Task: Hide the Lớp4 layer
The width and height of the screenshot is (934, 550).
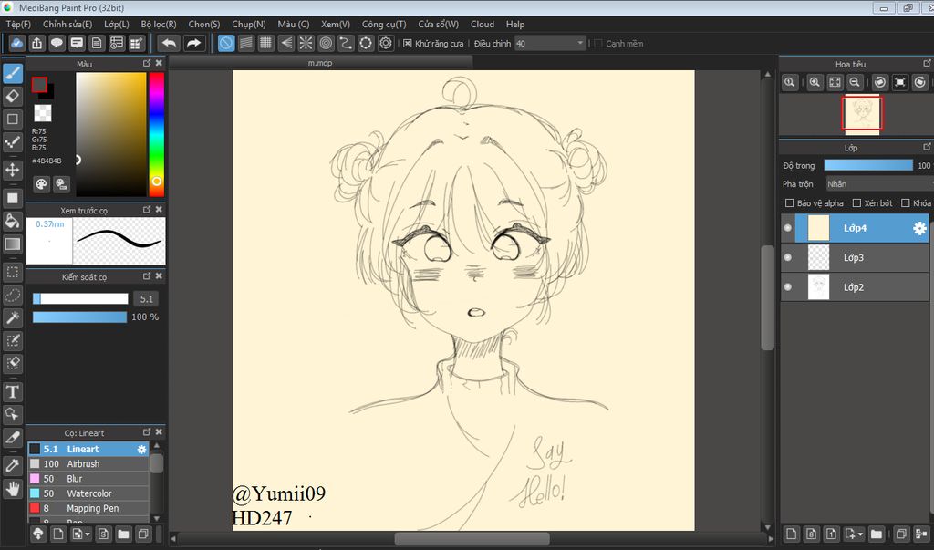Action: pos(788,228)
